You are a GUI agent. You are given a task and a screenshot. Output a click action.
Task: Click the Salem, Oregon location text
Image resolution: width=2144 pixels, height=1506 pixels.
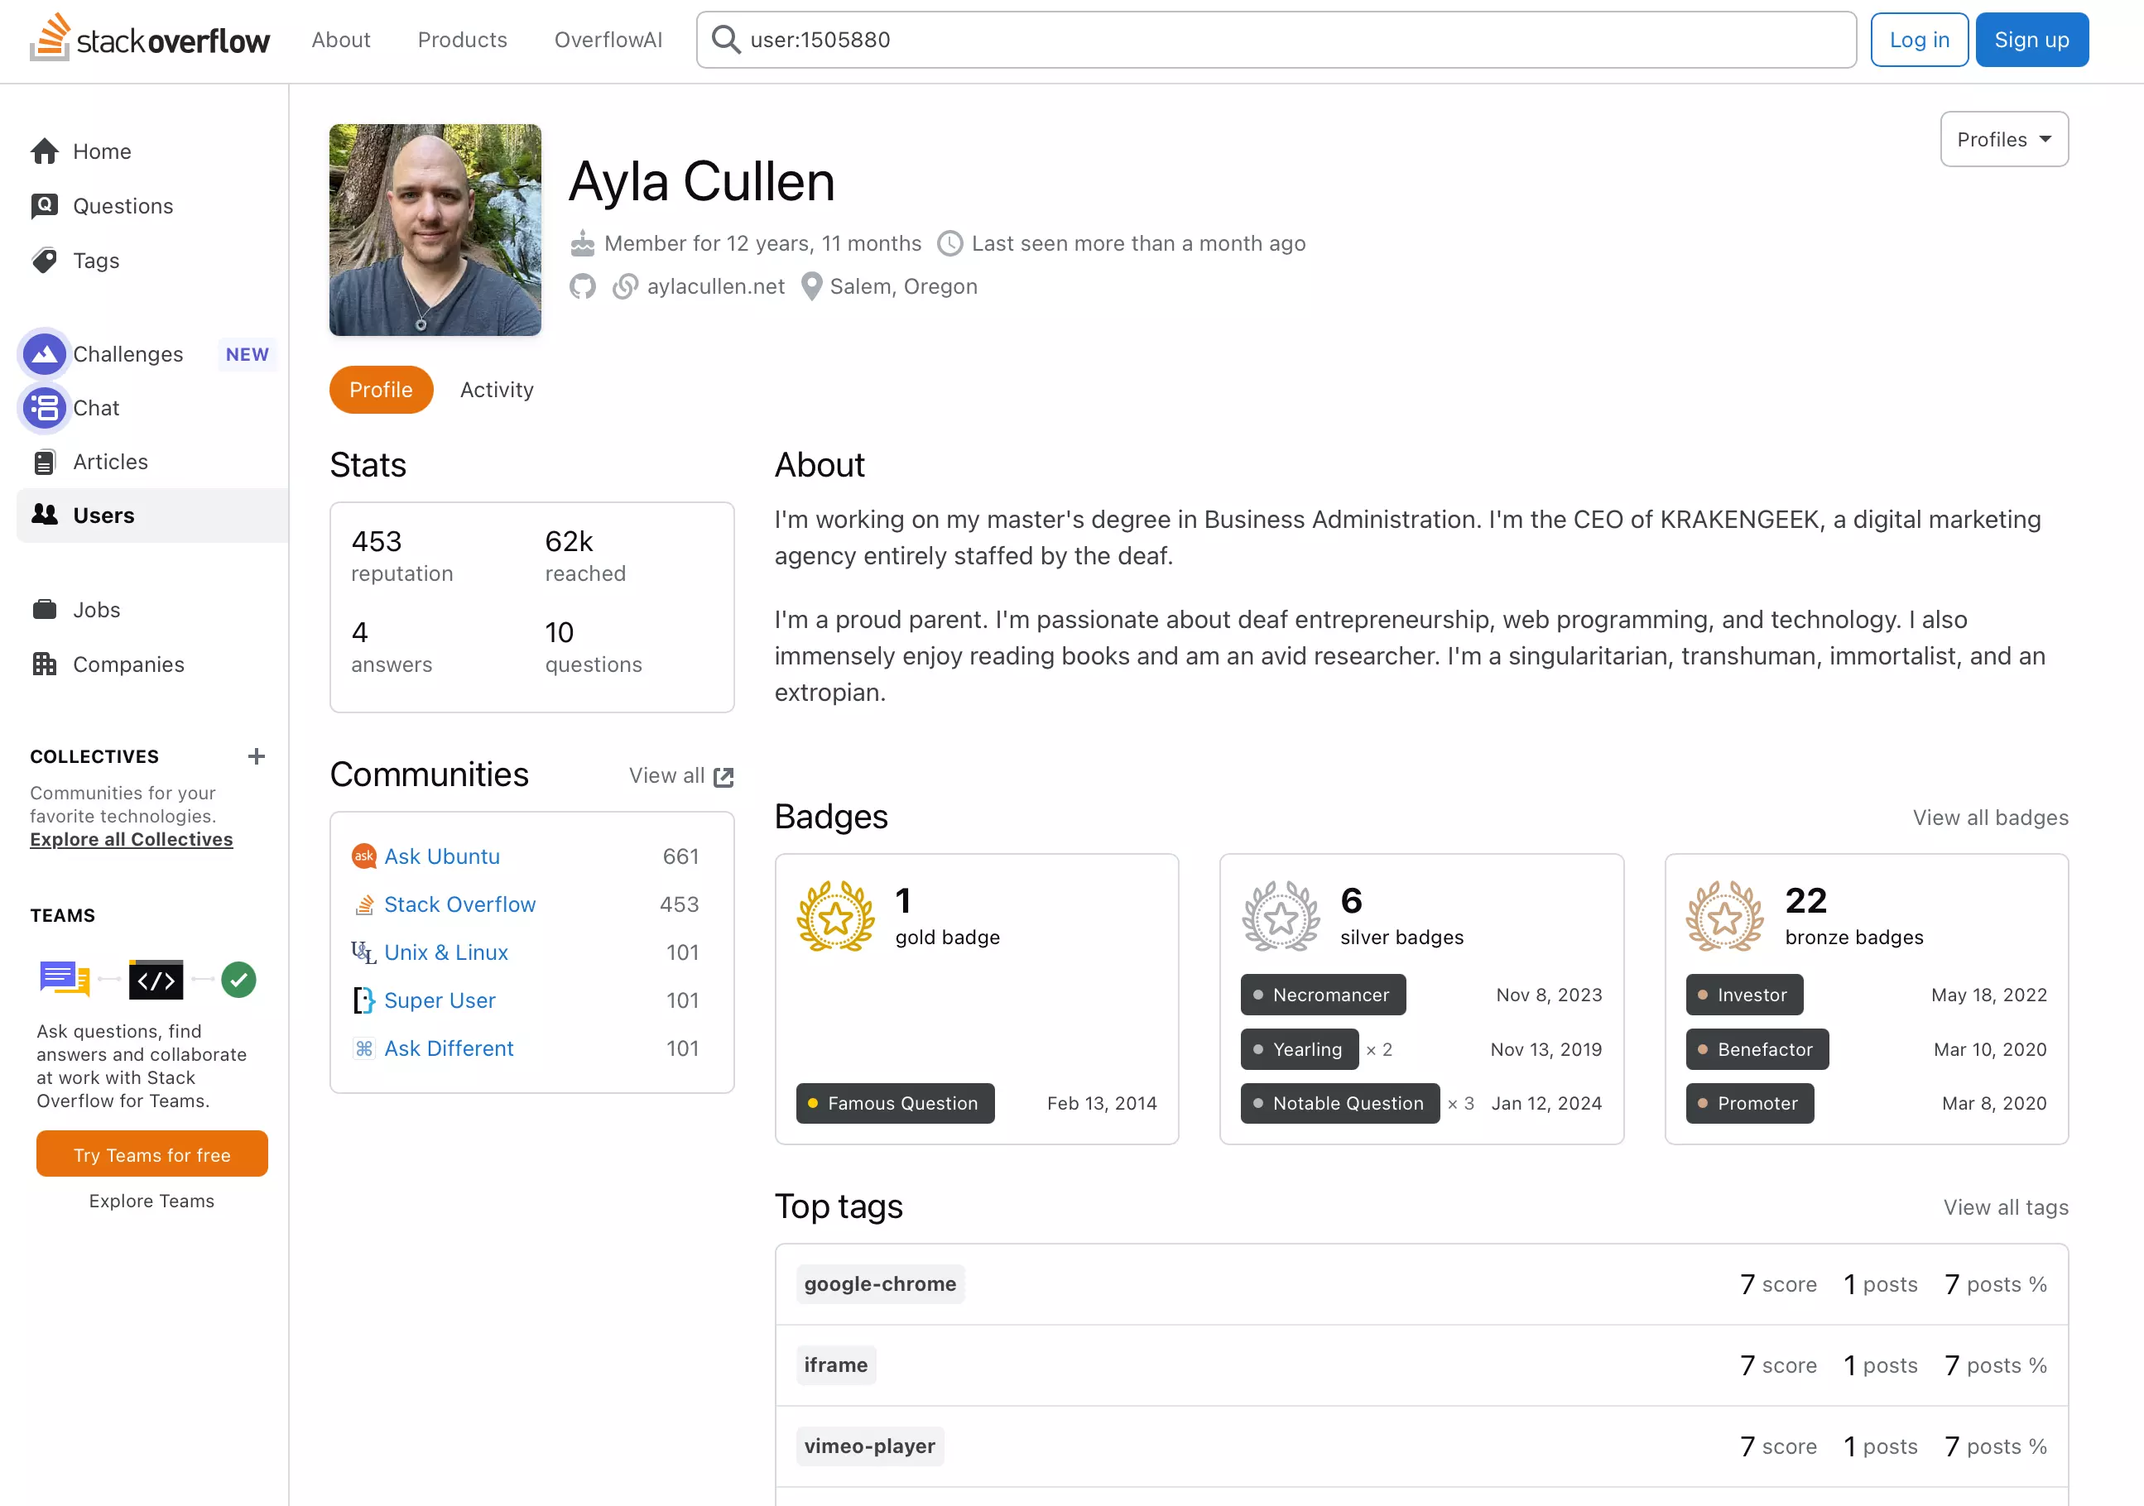(x=903, y=286)
